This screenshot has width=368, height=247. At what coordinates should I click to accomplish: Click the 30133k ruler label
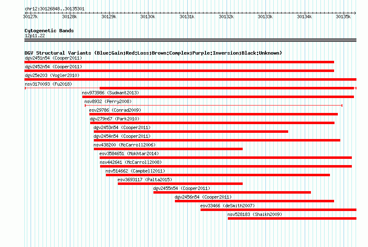[265, 17]
